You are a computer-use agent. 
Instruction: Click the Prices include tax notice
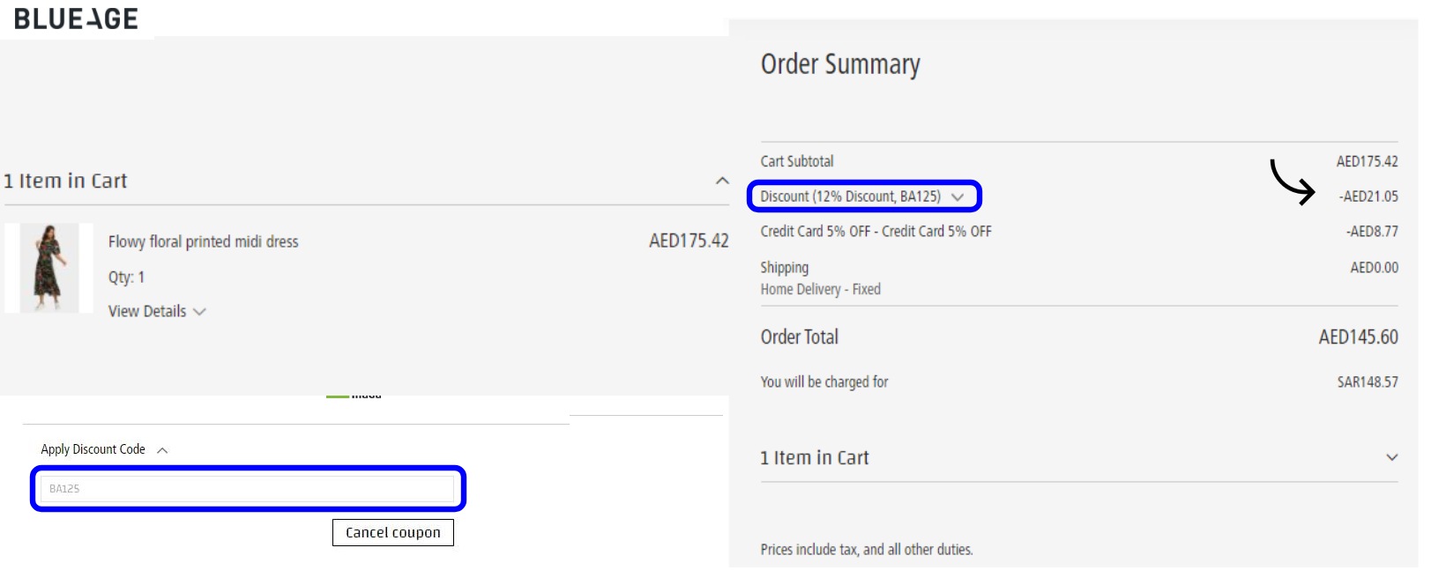click(x=867, y=548)
